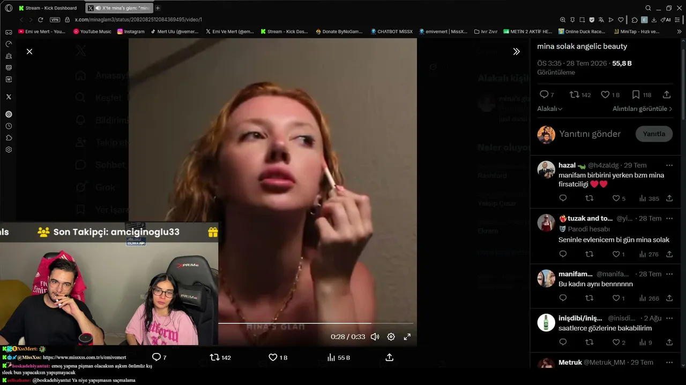Open history clock in Opera sidebar

[9, 126]
